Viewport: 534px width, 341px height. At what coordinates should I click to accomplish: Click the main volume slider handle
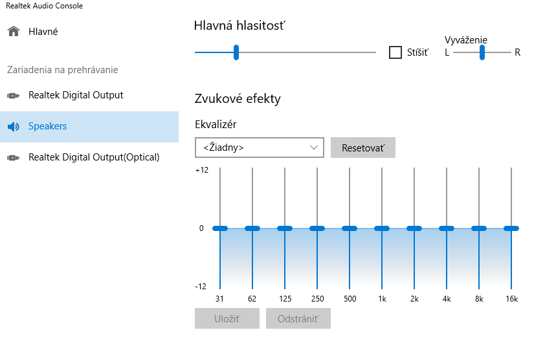point(236,52)
